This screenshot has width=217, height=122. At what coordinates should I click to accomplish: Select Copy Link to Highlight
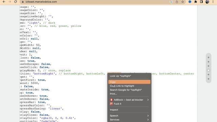click(129, 86)
